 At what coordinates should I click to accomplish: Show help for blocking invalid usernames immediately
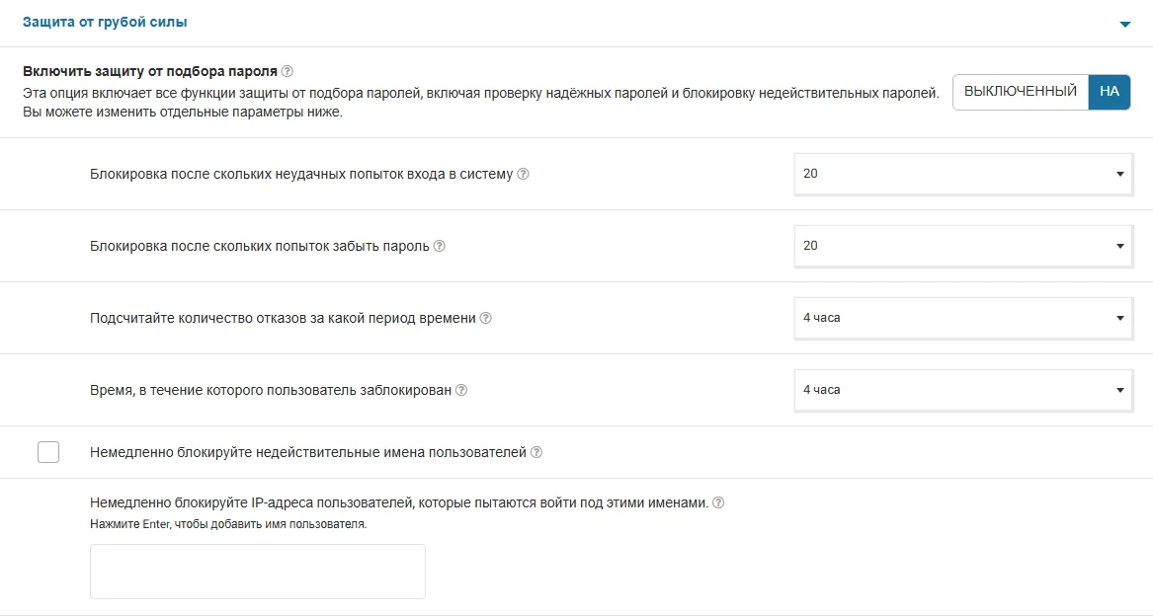pos(536,453)
